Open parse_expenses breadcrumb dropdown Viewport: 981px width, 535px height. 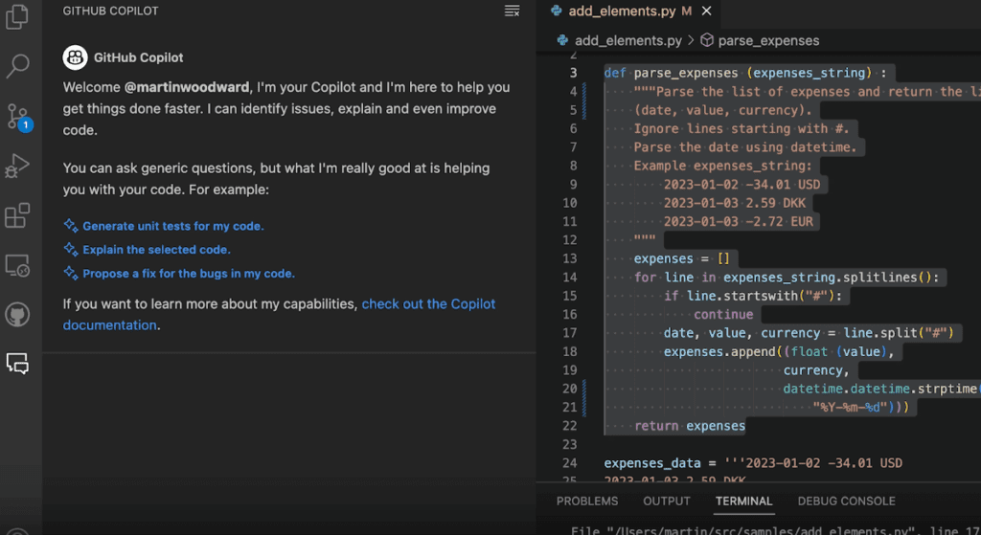tap(768, 40)
